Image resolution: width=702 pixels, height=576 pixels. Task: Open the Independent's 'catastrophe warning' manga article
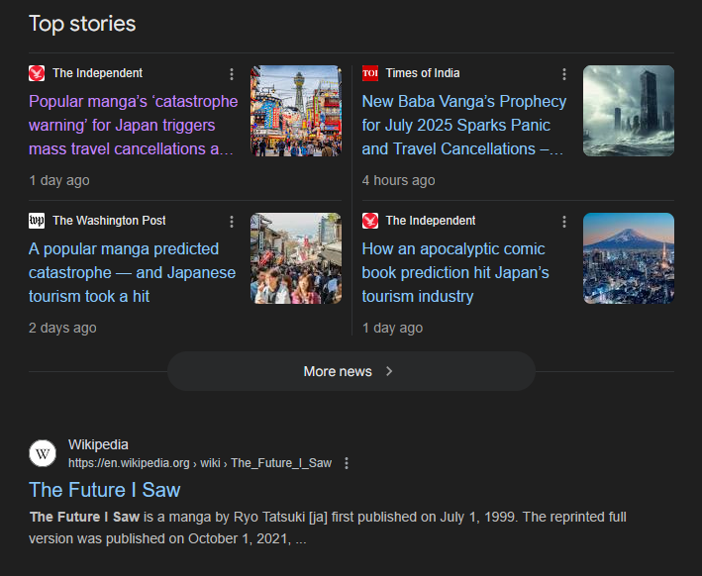click(133, 126)
